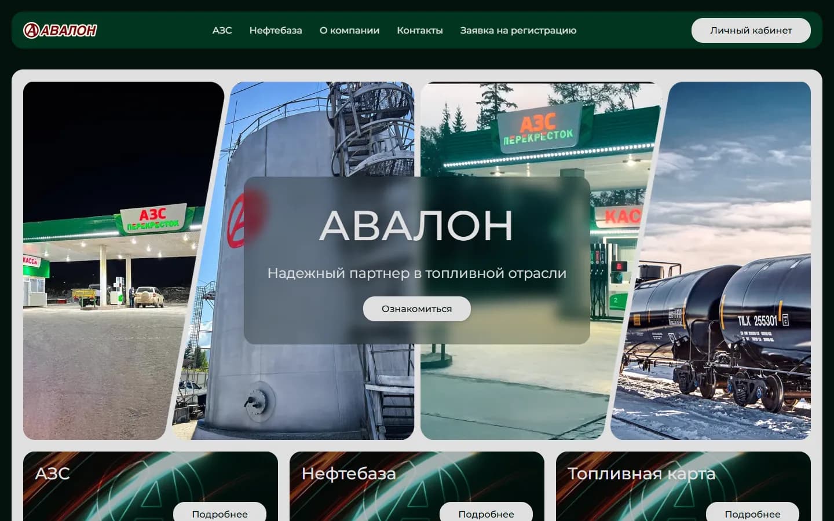Click Подробнее on the Топливная карта card
Viewport: 834px width, 521px height.
coord(753,512)
